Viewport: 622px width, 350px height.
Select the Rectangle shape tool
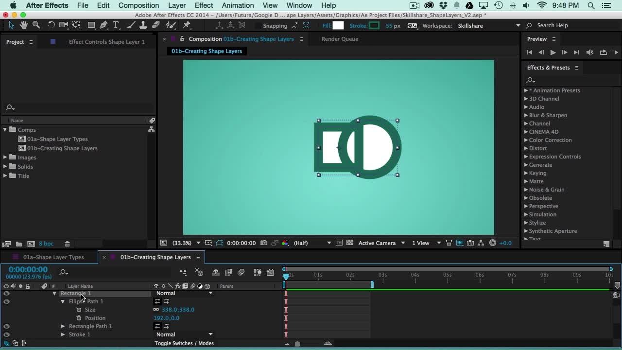91,25
